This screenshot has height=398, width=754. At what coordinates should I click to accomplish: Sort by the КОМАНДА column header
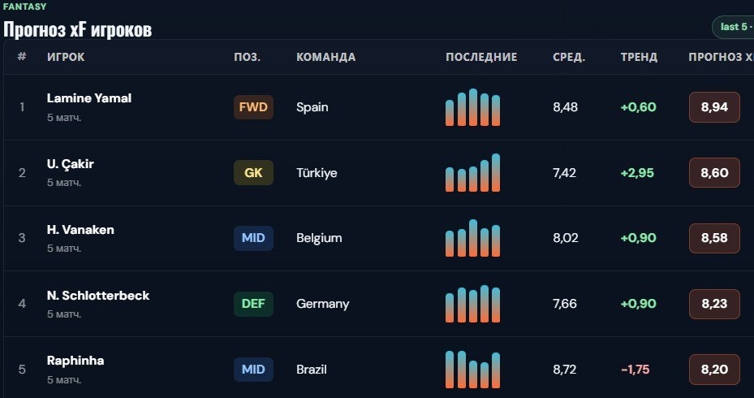pos(326,57)
